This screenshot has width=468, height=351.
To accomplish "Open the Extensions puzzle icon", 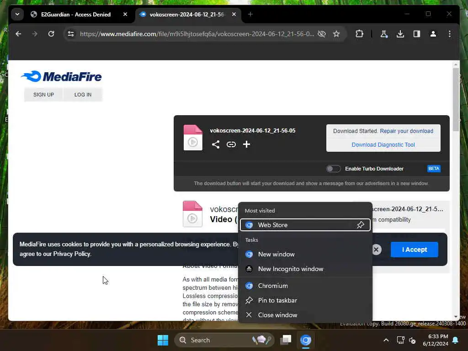I will click(359, 34).
